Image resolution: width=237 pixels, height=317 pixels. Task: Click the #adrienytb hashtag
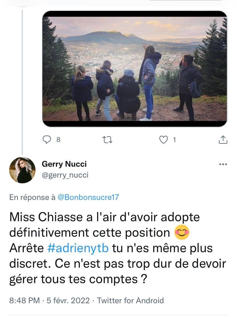point(78,248)
